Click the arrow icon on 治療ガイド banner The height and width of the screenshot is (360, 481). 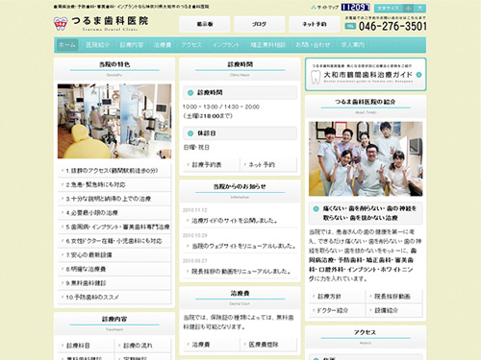tap(418, 75)
